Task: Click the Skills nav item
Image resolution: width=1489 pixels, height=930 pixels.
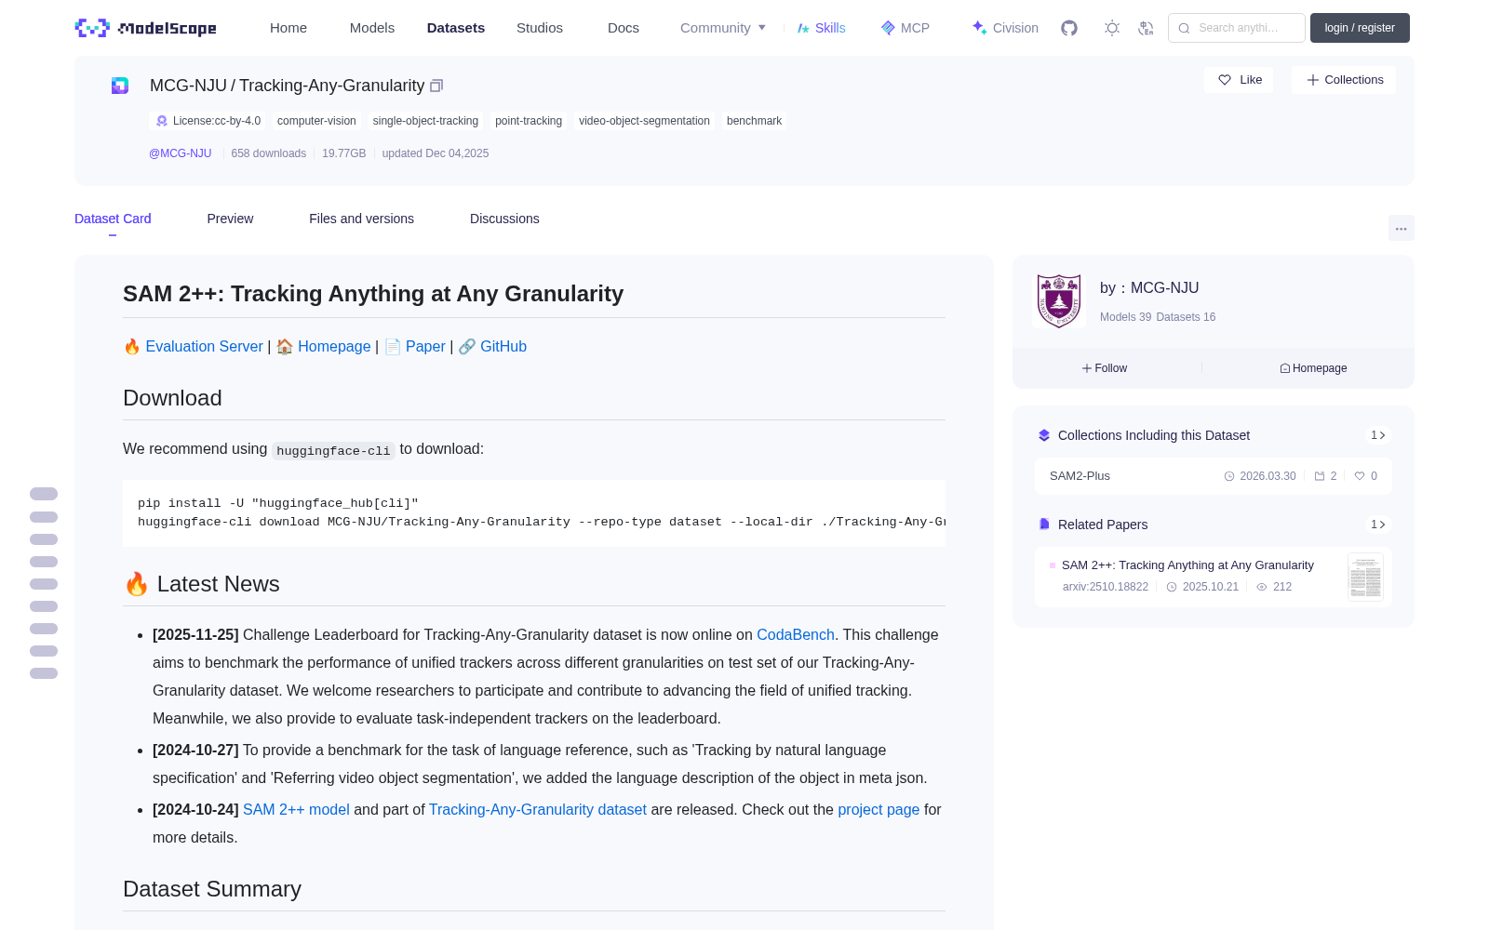Action: (821, 28)
